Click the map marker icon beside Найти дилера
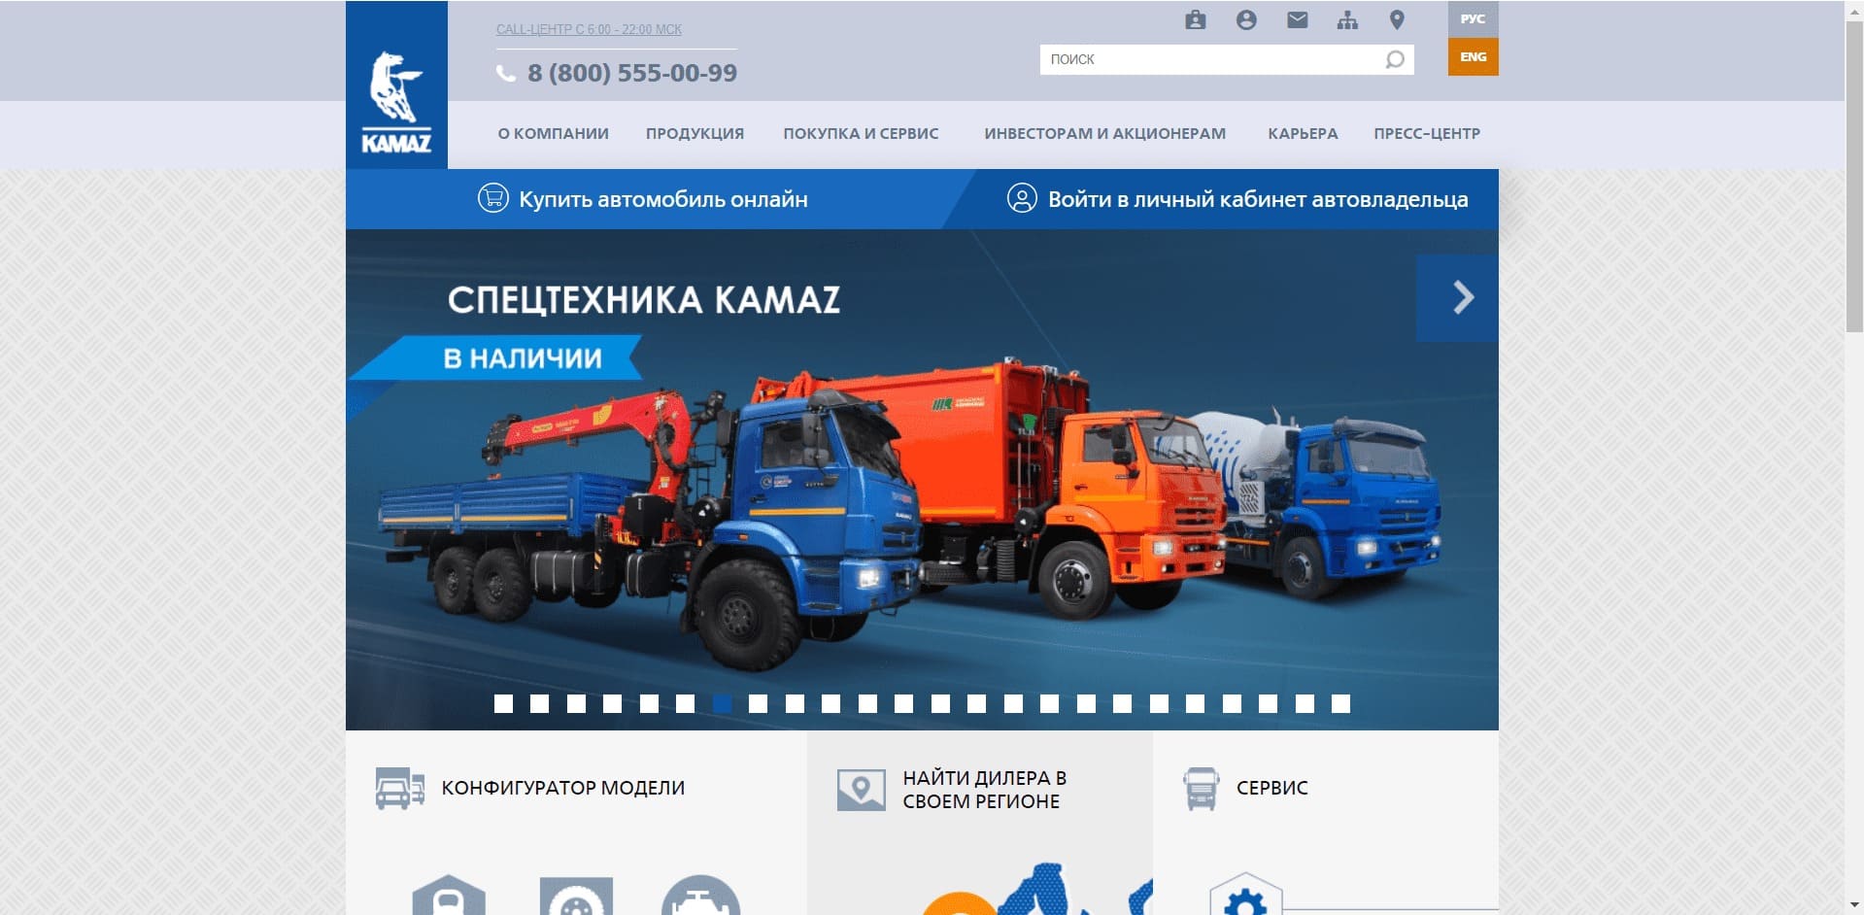 (x=861, y=789)
